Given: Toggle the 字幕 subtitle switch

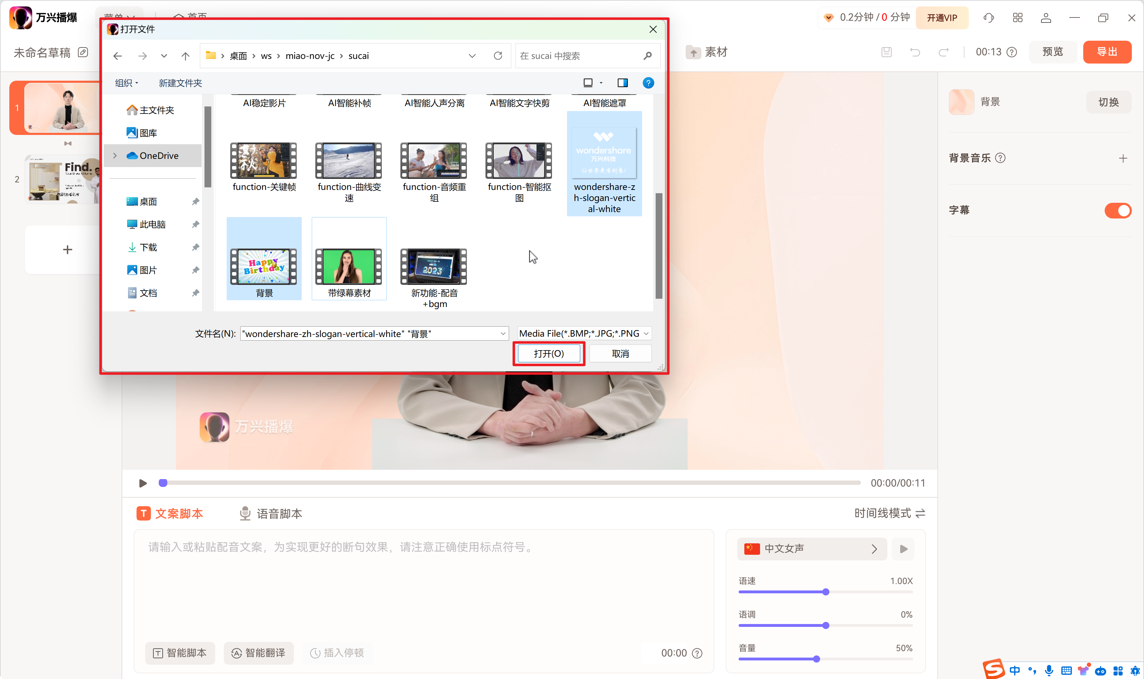Looking at the screenshot, I should 1118,211.
